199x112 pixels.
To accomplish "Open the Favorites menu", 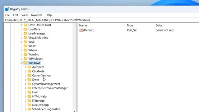I will pyautogui.click(x=37, y=15).
